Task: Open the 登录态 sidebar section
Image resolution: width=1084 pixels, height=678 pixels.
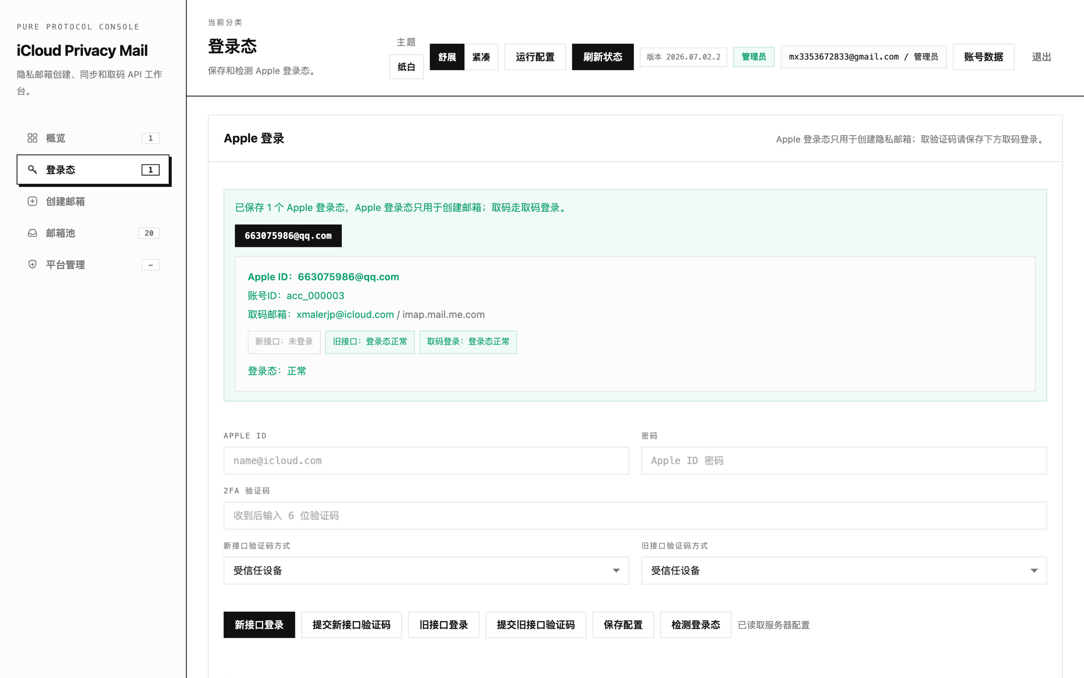Action: pyautogui.click(x=93, y=169)
